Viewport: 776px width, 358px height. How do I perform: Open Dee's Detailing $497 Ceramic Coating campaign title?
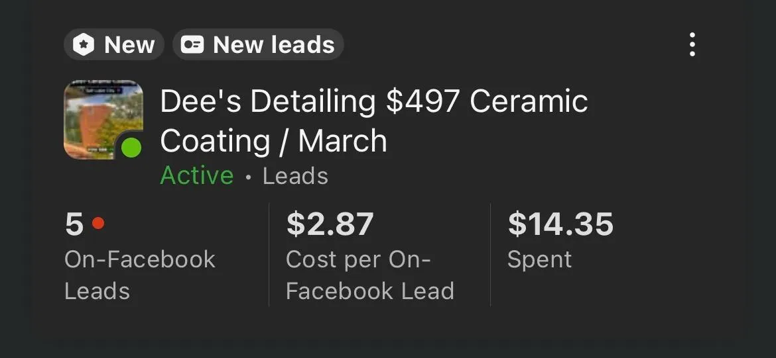(373, 121)
